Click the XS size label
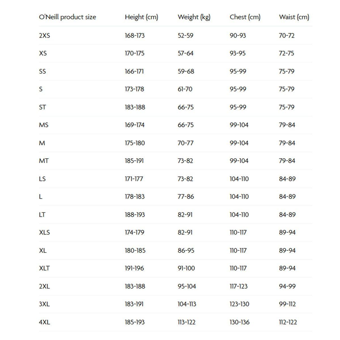The image size is (340, 340). (43, 53)
